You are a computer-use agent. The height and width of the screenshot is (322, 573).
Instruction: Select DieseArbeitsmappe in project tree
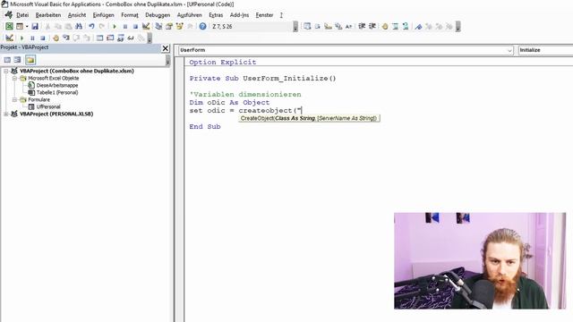[57, 85]
